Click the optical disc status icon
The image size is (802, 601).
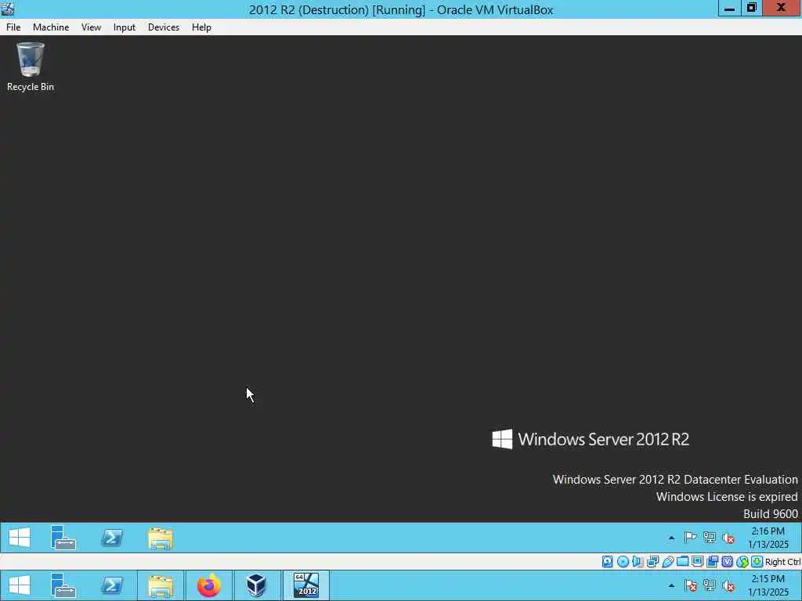pyautogui.click(x=623, y=562)
